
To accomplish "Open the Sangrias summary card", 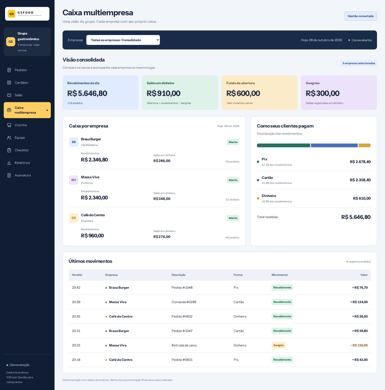I will 339,92.
